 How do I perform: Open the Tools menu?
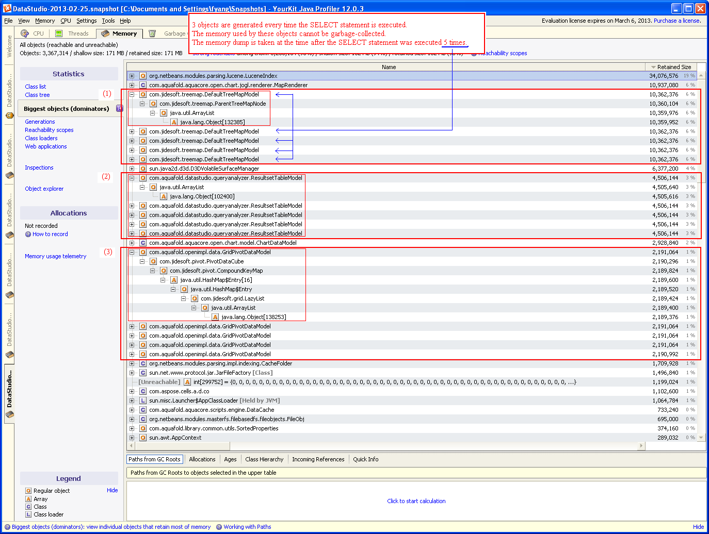[108, 21]
